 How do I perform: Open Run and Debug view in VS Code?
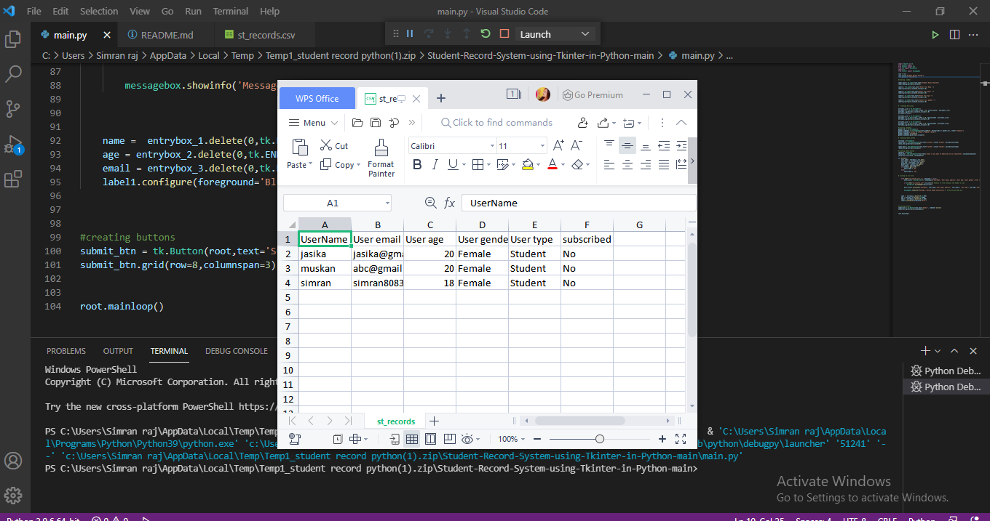[13, 144]
